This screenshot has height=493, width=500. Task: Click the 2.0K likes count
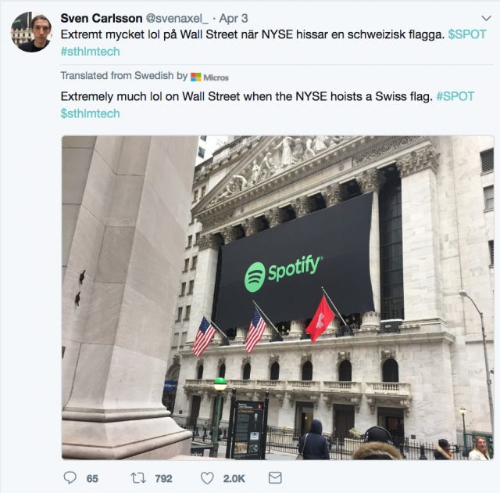(234, 478)
